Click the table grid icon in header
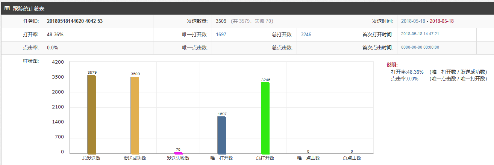 coord(7,8)
